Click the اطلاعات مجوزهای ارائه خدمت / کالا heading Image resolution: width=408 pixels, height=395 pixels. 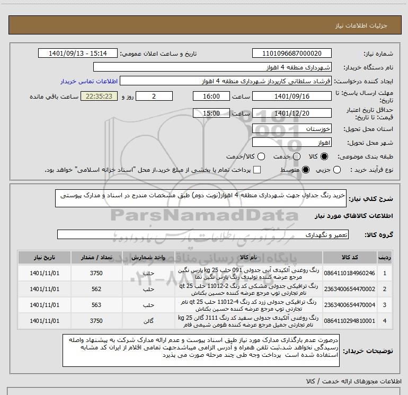point(354,381)
